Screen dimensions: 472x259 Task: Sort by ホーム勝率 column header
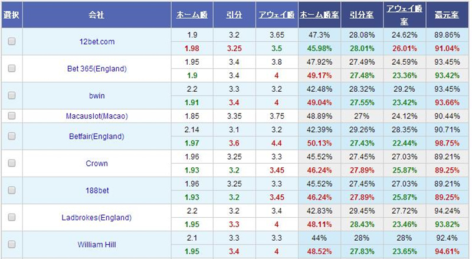pyautogui.click(x=319, y=15)
